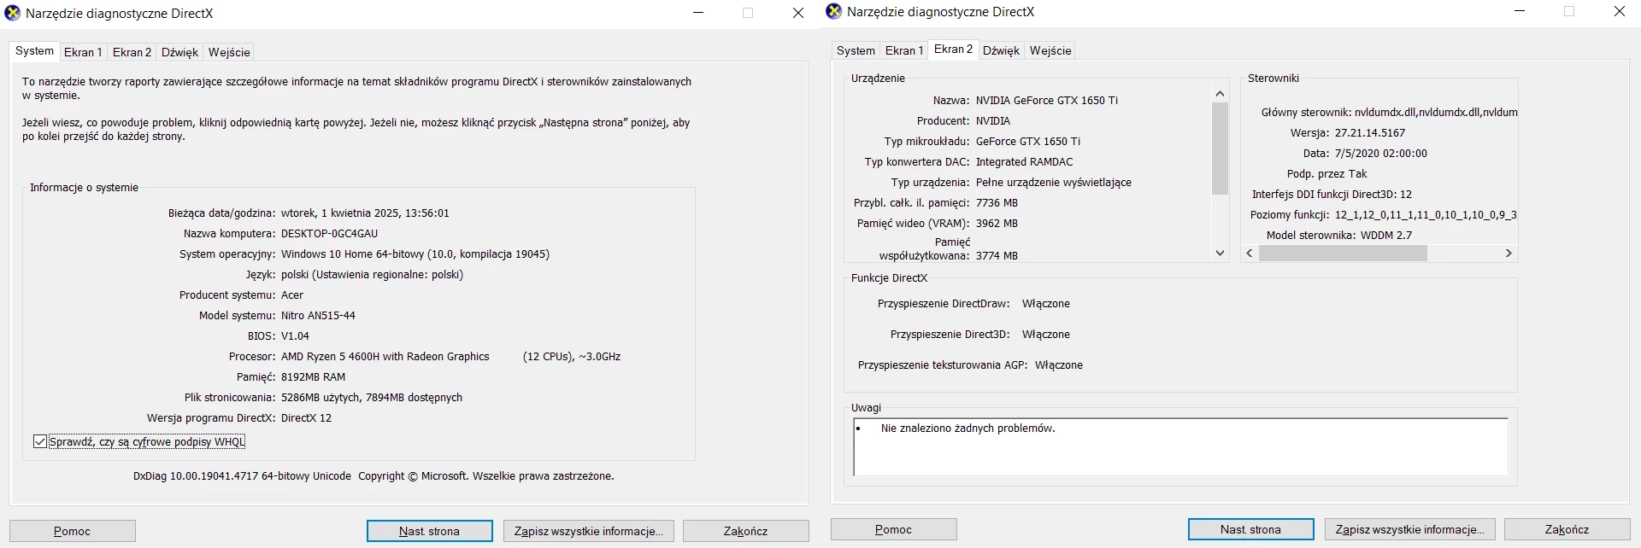Click scroll left arrow in Sterowniki panel
The height and width of the screenshot is (548, 1641).
[1250, 254]
